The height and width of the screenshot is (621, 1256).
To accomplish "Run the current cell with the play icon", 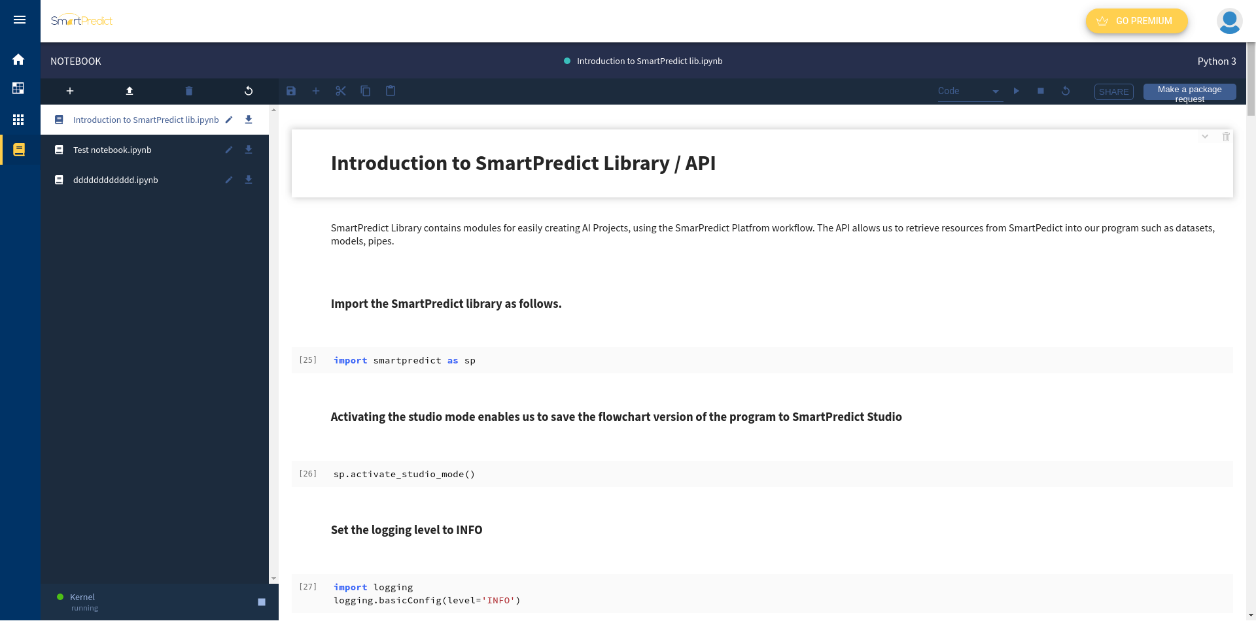I will (x=1016, y=92).
